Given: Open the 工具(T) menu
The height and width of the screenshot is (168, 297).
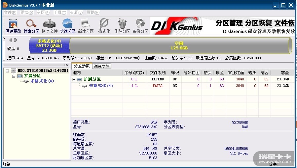Looking at the screenshot, I should [60, 13].
